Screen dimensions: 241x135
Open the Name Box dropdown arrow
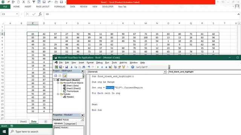(17, 14)
